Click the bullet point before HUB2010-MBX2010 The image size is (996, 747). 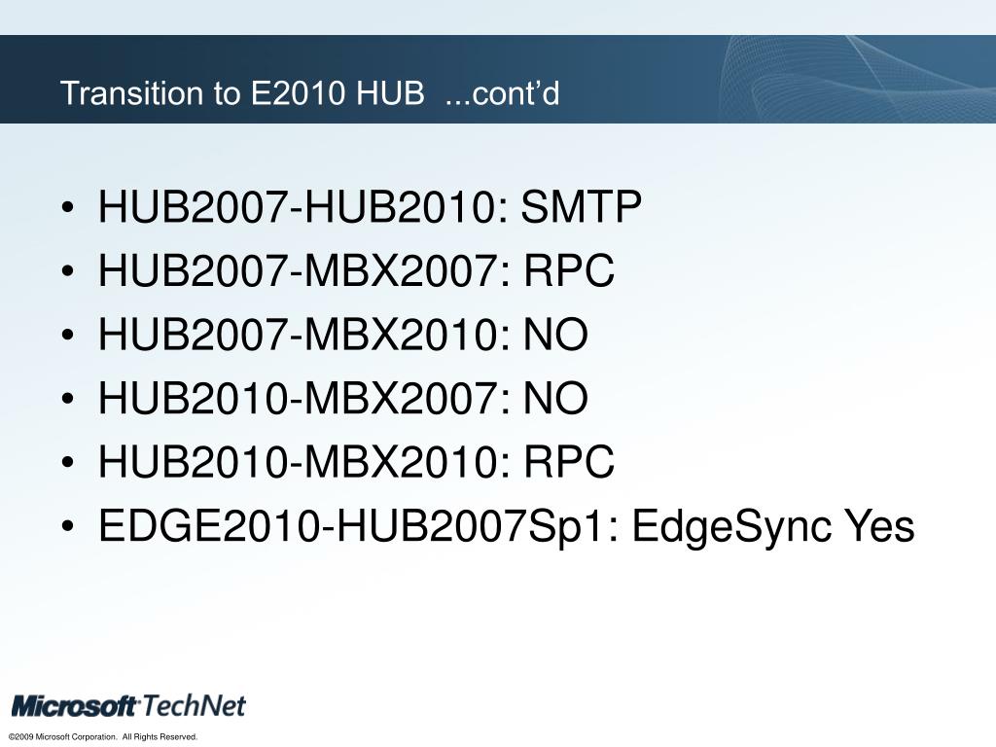point(68,462)
